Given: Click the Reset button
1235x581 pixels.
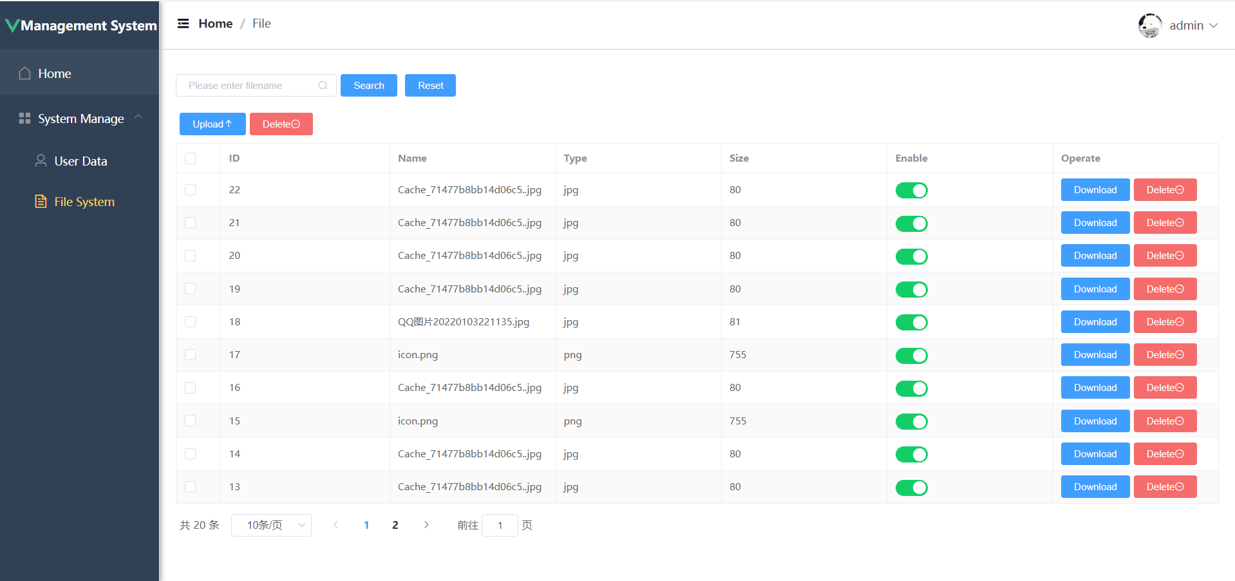Looking at the screenshot, I should pos(431,86).
